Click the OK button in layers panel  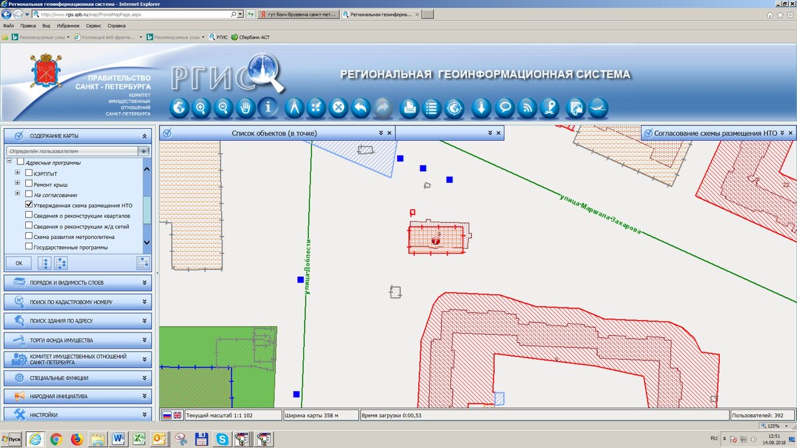click(x=19, y=263)
